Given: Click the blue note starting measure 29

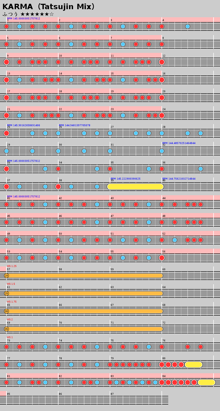Looking at the screenshot, I should (6, 151).
